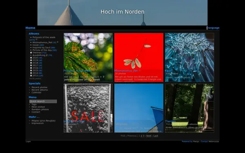
Task: Show Random photos
Action: [40, 109]
